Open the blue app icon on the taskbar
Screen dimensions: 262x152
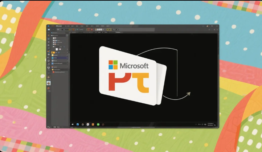point(78,124)
